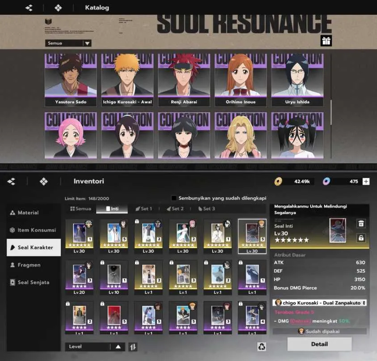Screen dimensions: 377x361
Task: Switch to the Set 1 tab
Action: pos(144,209)
